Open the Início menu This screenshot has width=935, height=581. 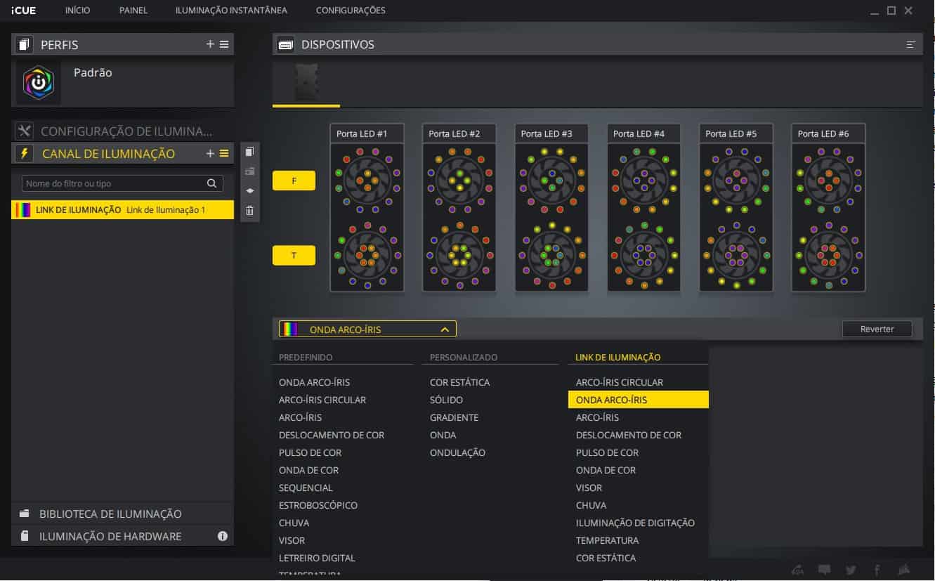tap(77, 11)
